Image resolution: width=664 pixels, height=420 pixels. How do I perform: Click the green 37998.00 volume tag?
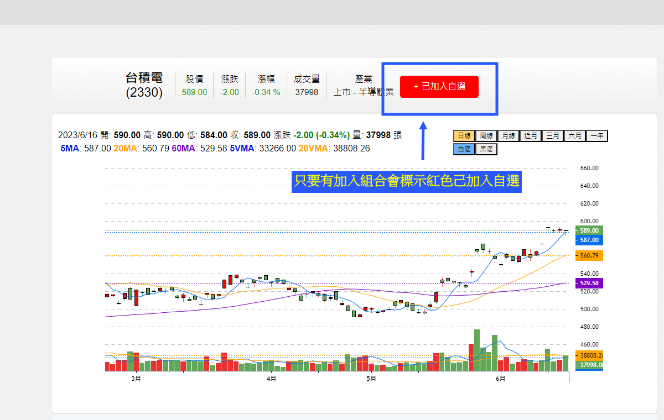(589, 365)
